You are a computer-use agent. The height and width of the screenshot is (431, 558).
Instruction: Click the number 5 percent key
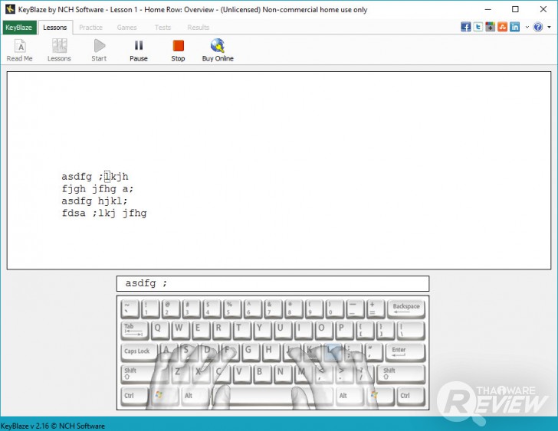click(x=231, y=309)
